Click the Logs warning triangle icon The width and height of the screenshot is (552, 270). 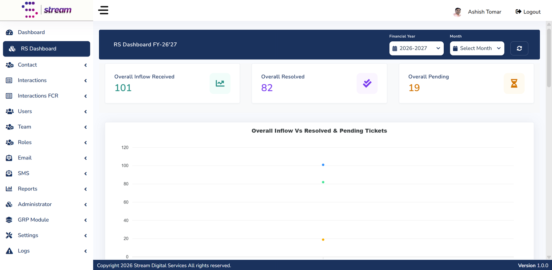[x=9, y=251]
